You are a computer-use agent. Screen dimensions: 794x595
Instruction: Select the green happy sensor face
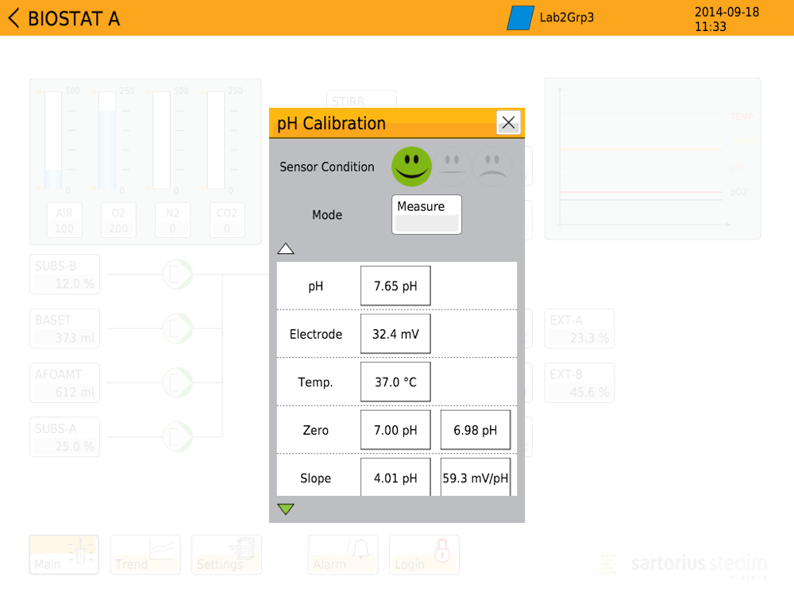411,167
